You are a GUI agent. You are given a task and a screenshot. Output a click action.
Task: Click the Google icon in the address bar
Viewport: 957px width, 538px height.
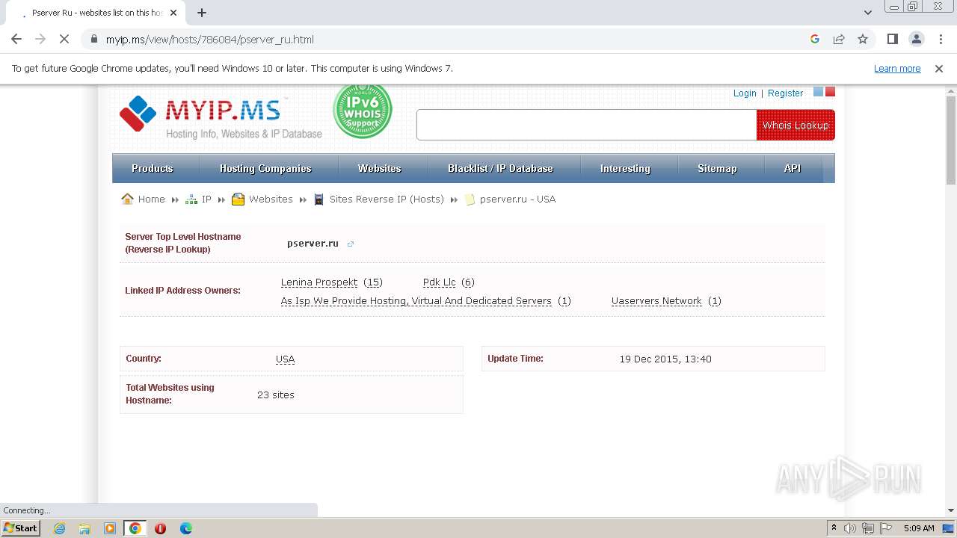[815, 39]
